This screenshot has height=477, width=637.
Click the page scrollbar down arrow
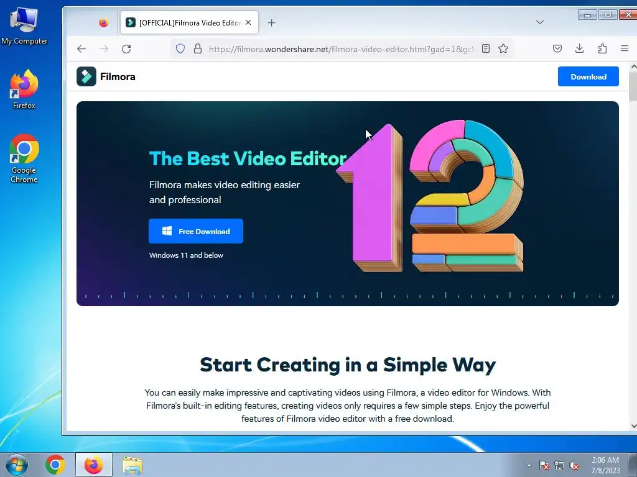(633, 426)
